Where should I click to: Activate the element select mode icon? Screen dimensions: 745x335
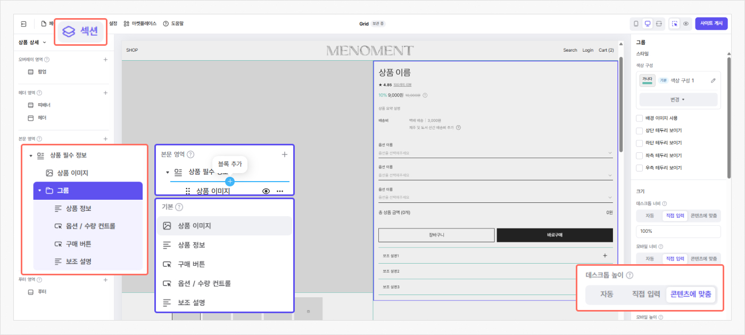click(x=674, y=23)
